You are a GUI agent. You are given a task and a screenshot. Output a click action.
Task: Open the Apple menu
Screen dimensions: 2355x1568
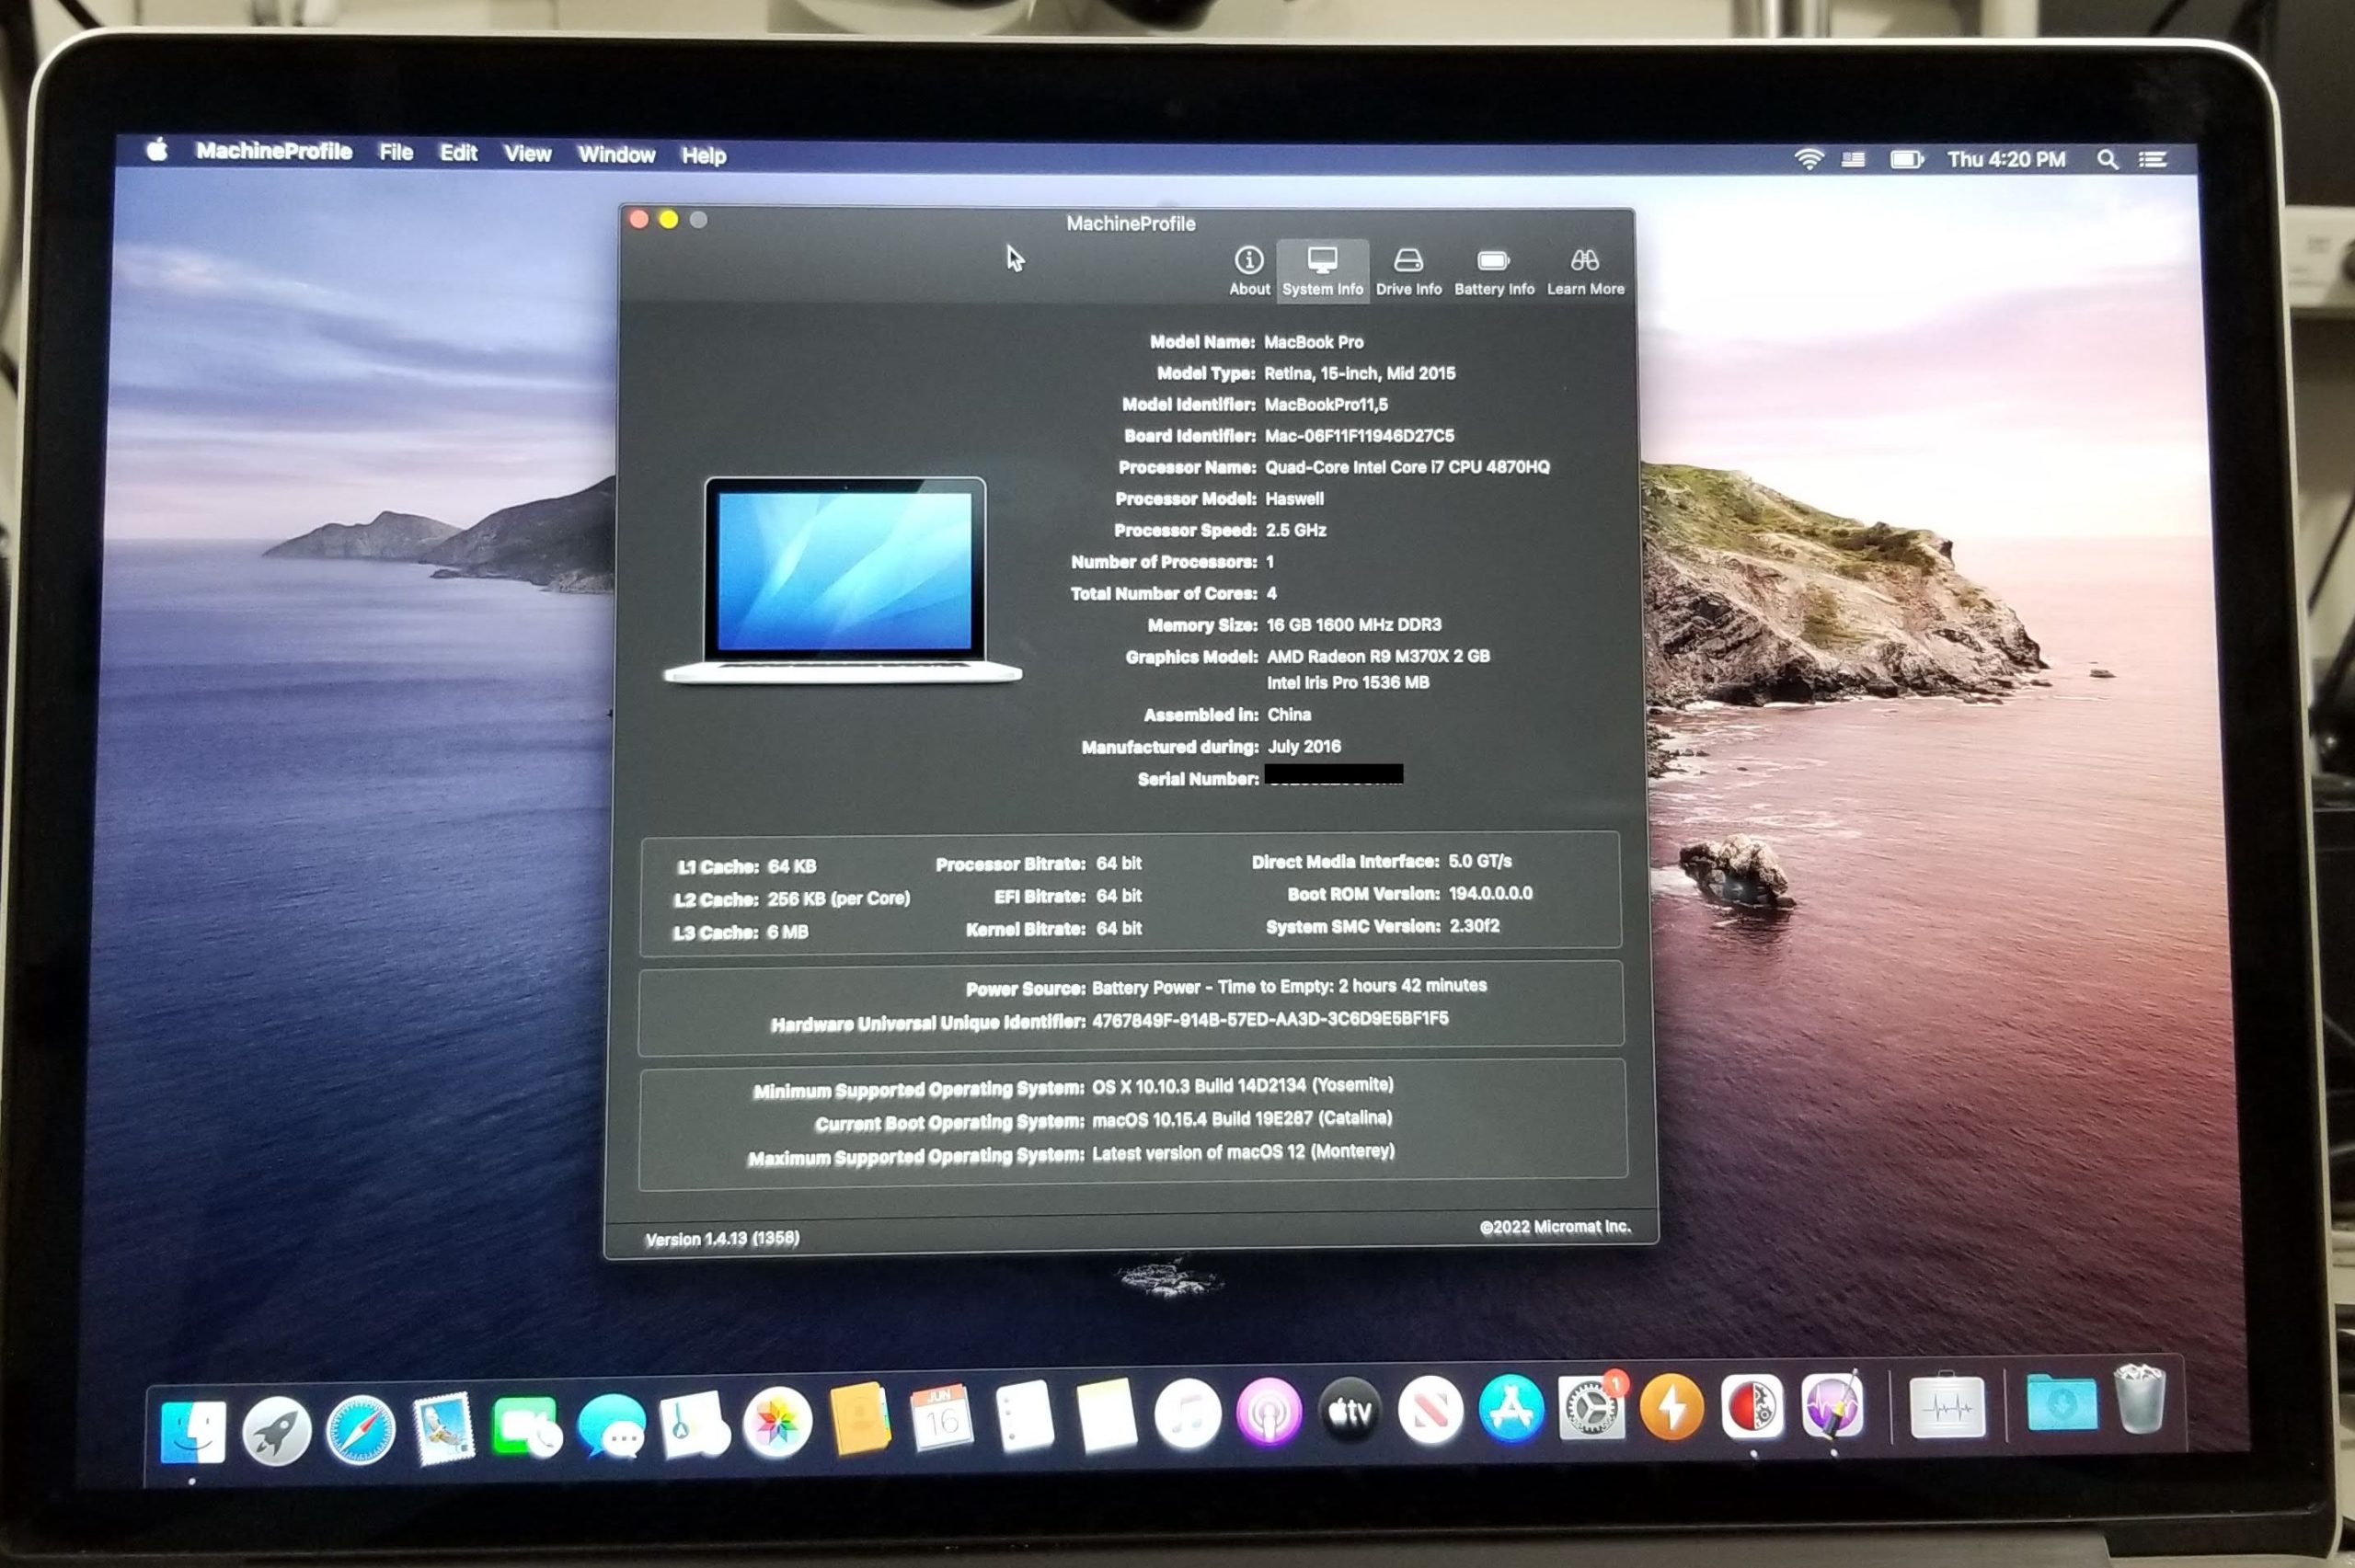(157, 150)
